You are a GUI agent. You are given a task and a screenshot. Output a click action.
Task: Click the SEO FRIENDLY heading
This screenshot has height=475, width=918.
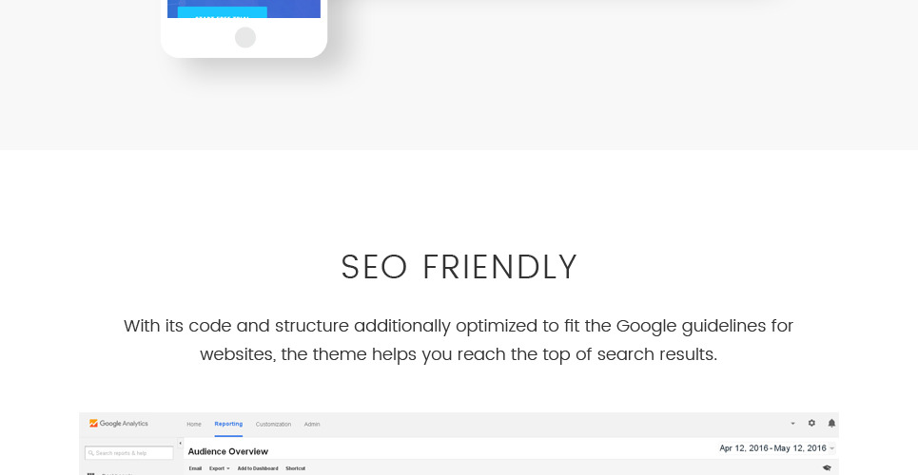pyautogui.click(x=459, y=268)
